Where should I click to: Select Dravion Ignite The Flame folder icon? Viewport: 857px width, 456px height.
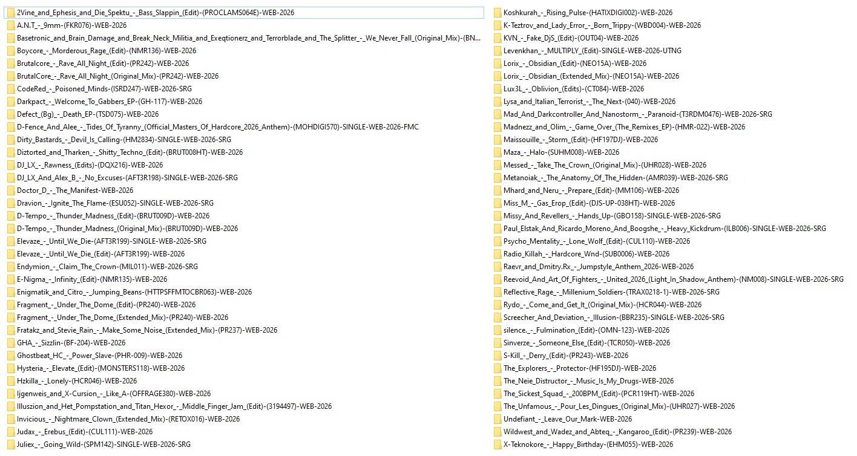click(x=11, y=203)
